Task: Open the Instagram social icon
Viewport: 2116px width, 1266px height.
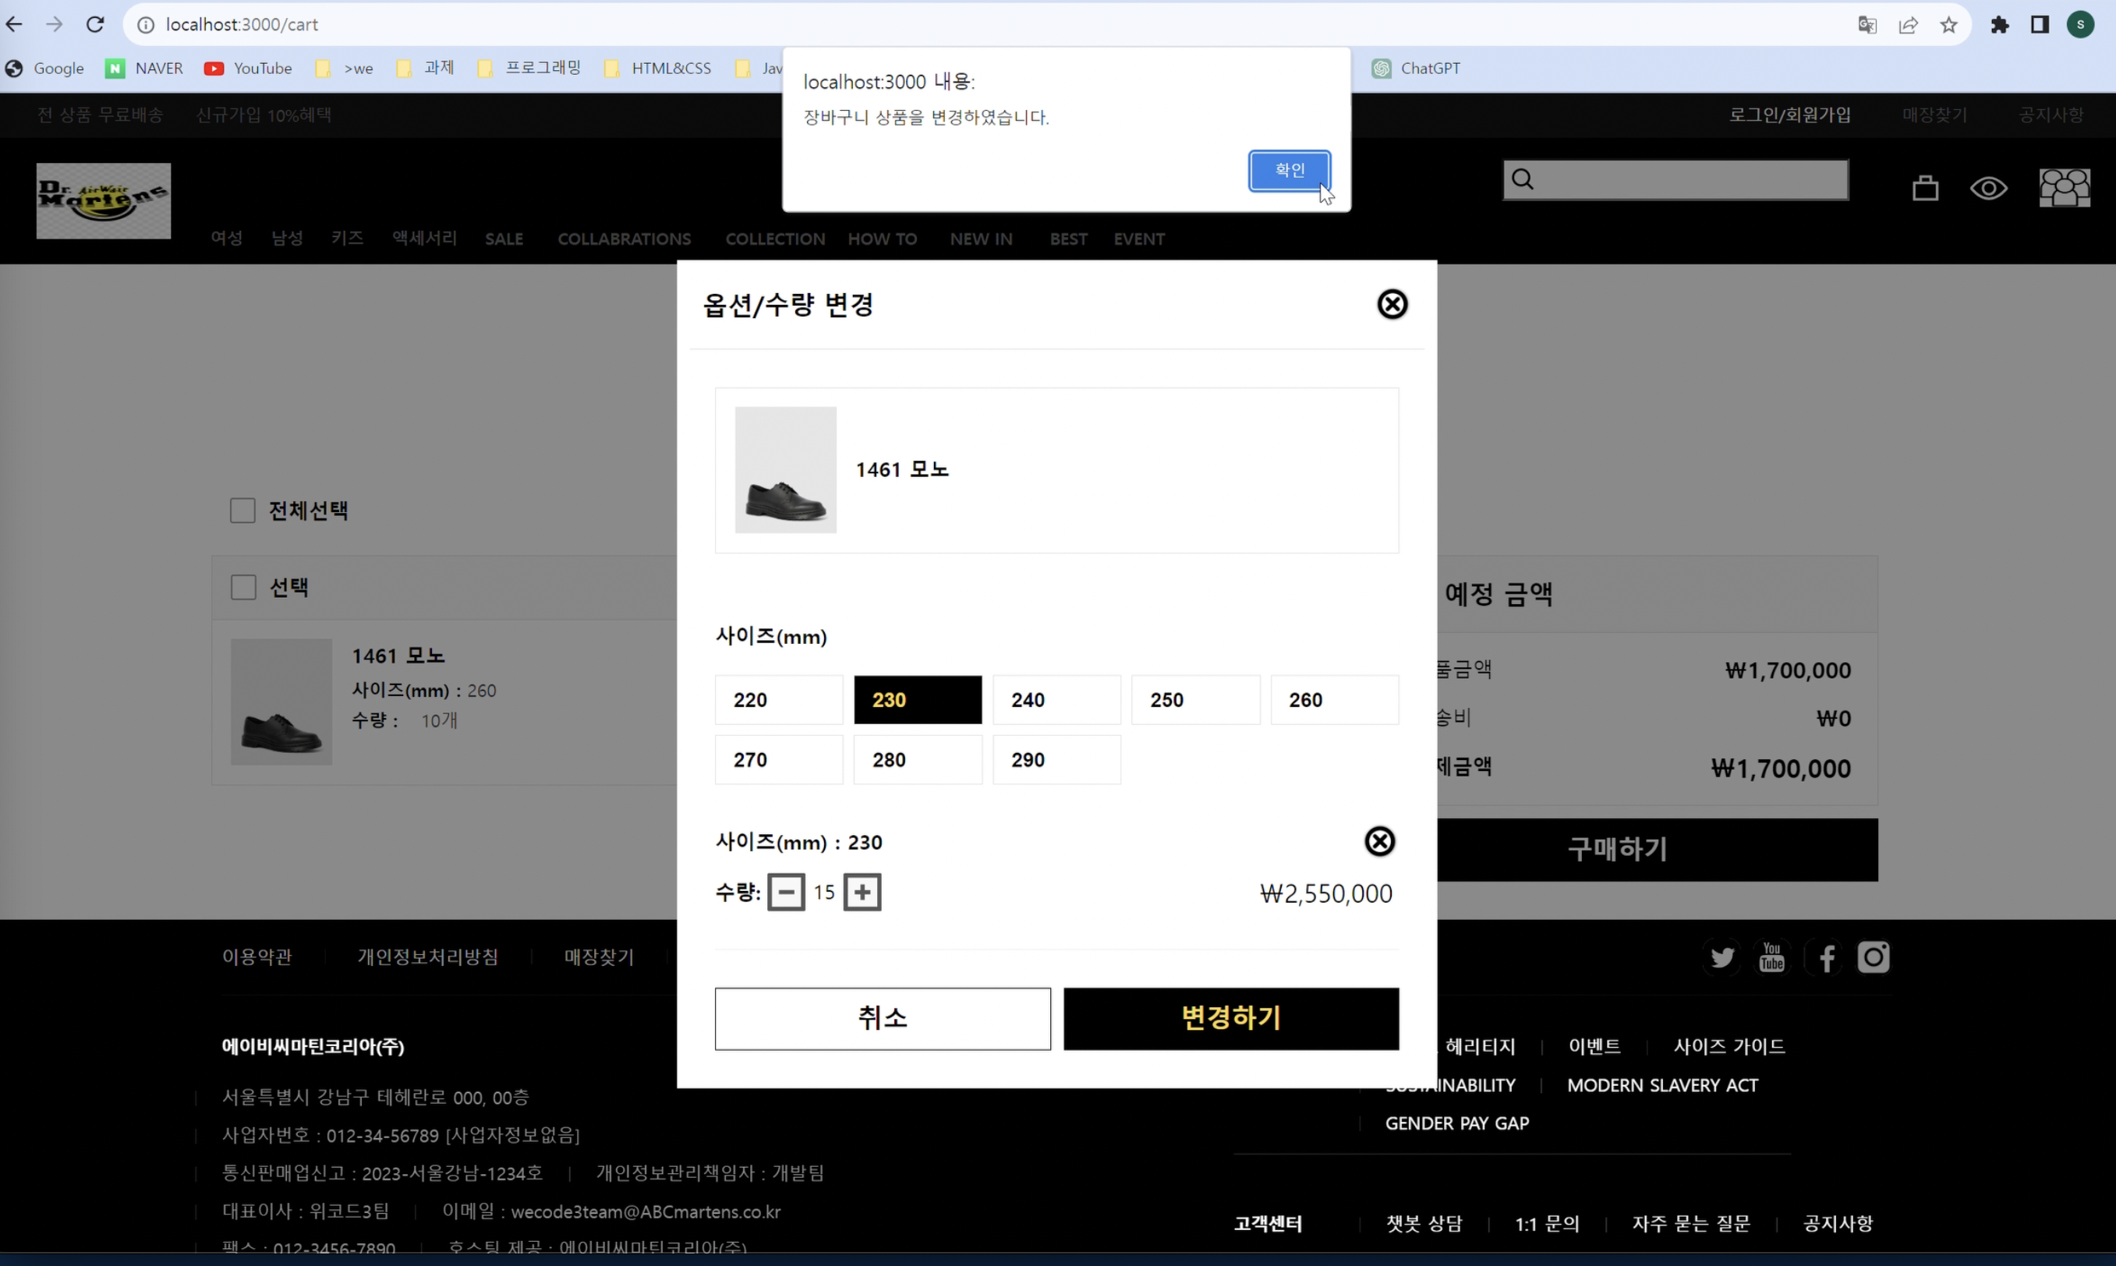Action: (1873, 957)
